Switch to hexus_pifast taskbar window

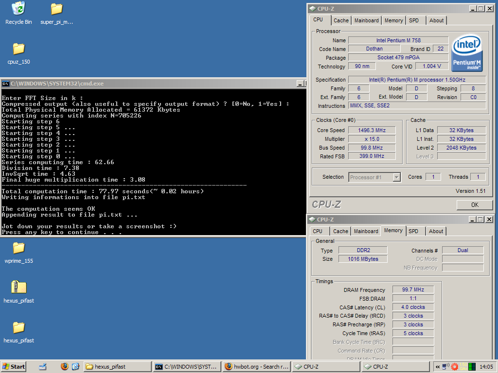tap(118, 367)
